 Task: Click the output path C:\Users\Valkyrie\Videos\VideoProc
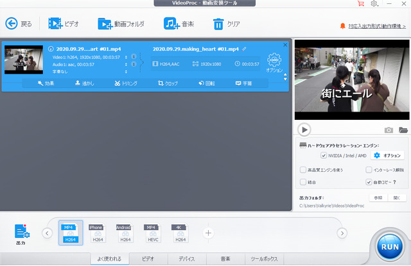pos(331,206)
